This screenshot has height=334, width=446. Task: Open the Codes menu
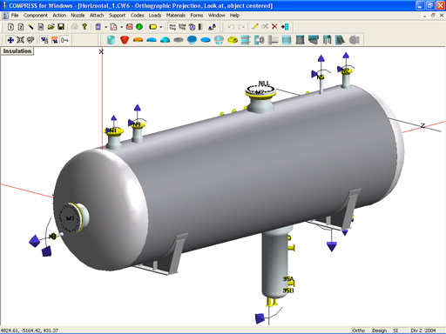coord(137,16)
